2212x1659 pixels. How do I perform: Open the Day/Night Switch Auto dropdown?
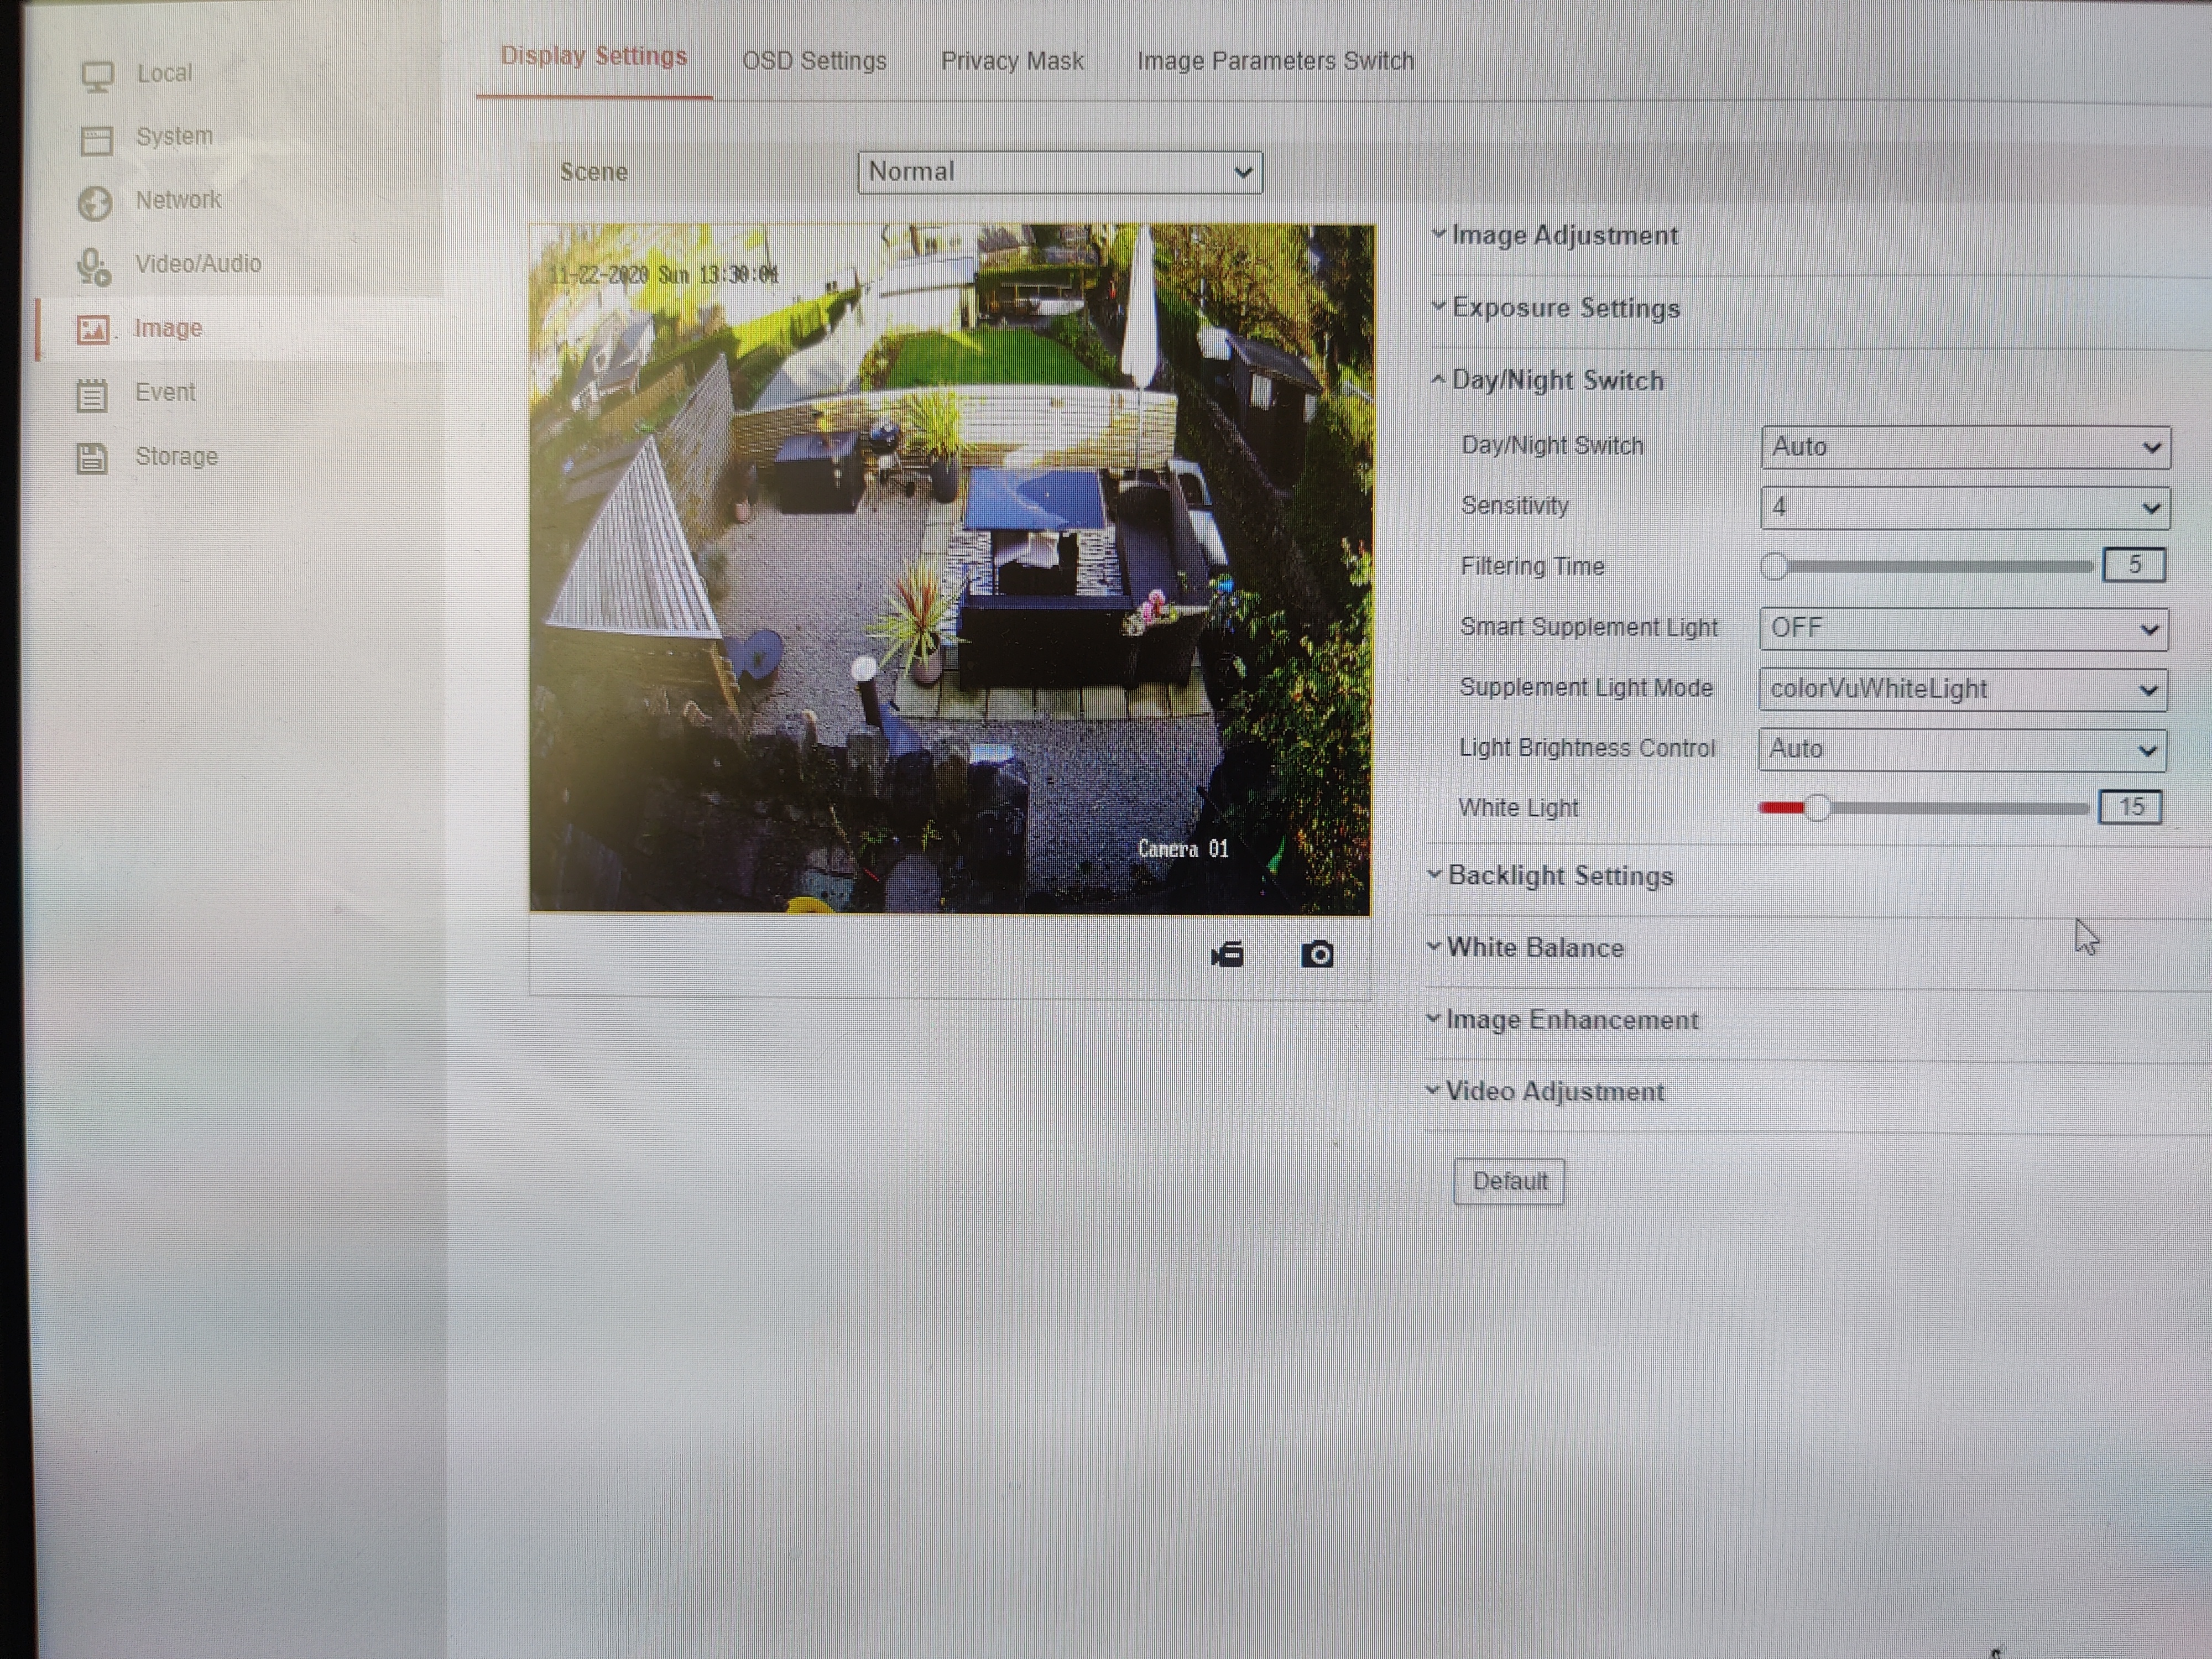pyautogui.click(x=1965, y=447)
